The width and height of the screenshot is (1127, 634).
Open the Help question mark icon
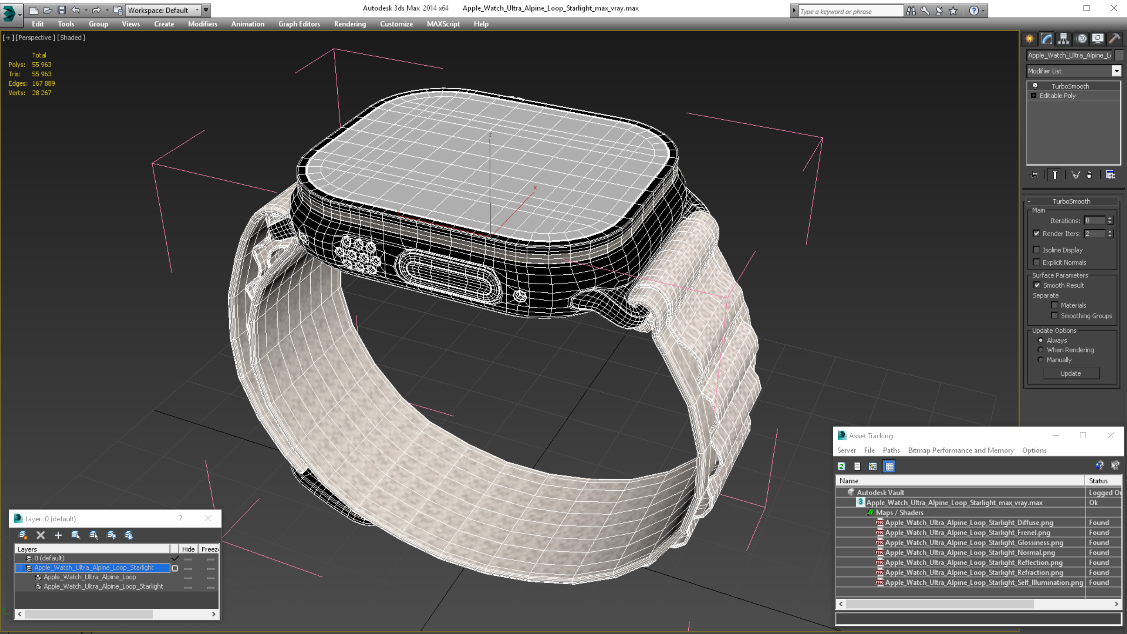974,11
